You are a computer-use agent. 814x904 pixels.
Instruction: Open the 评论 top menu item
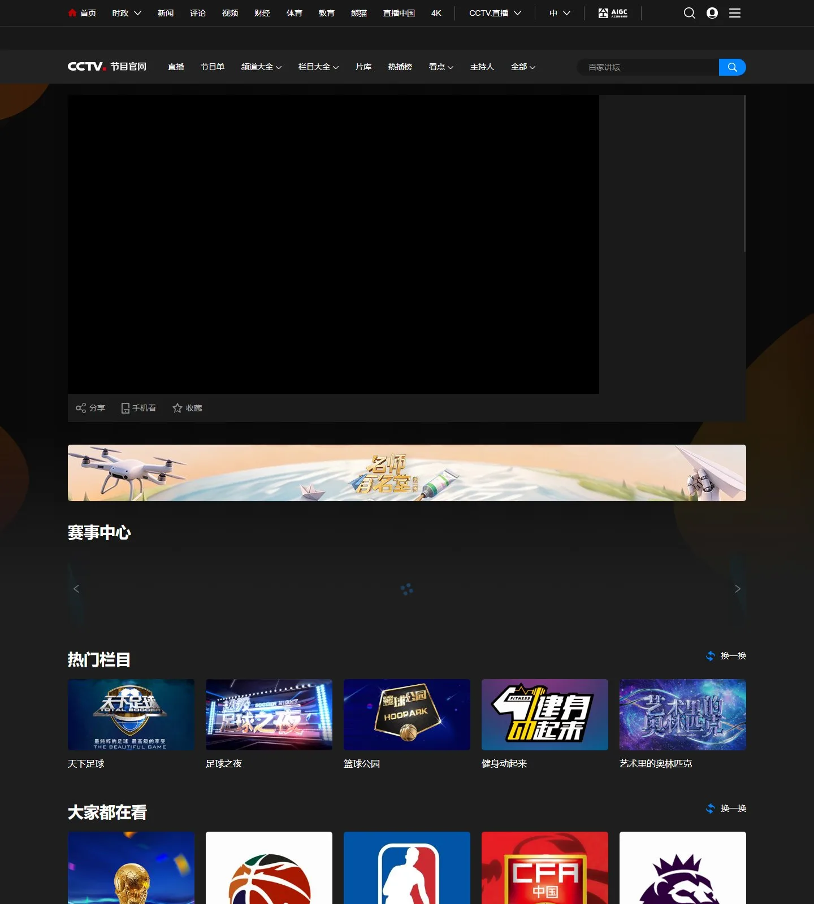coord(198,13)
